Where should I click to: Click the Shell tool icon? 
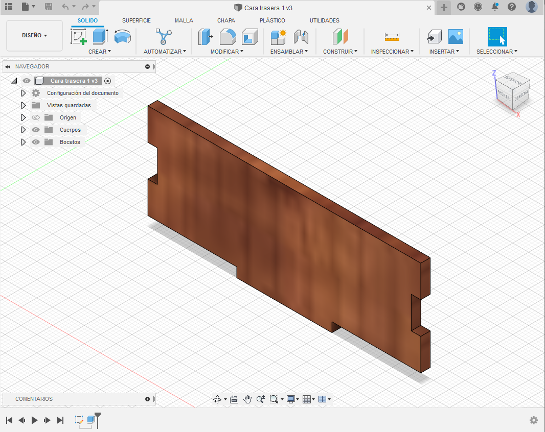[249, 37]
